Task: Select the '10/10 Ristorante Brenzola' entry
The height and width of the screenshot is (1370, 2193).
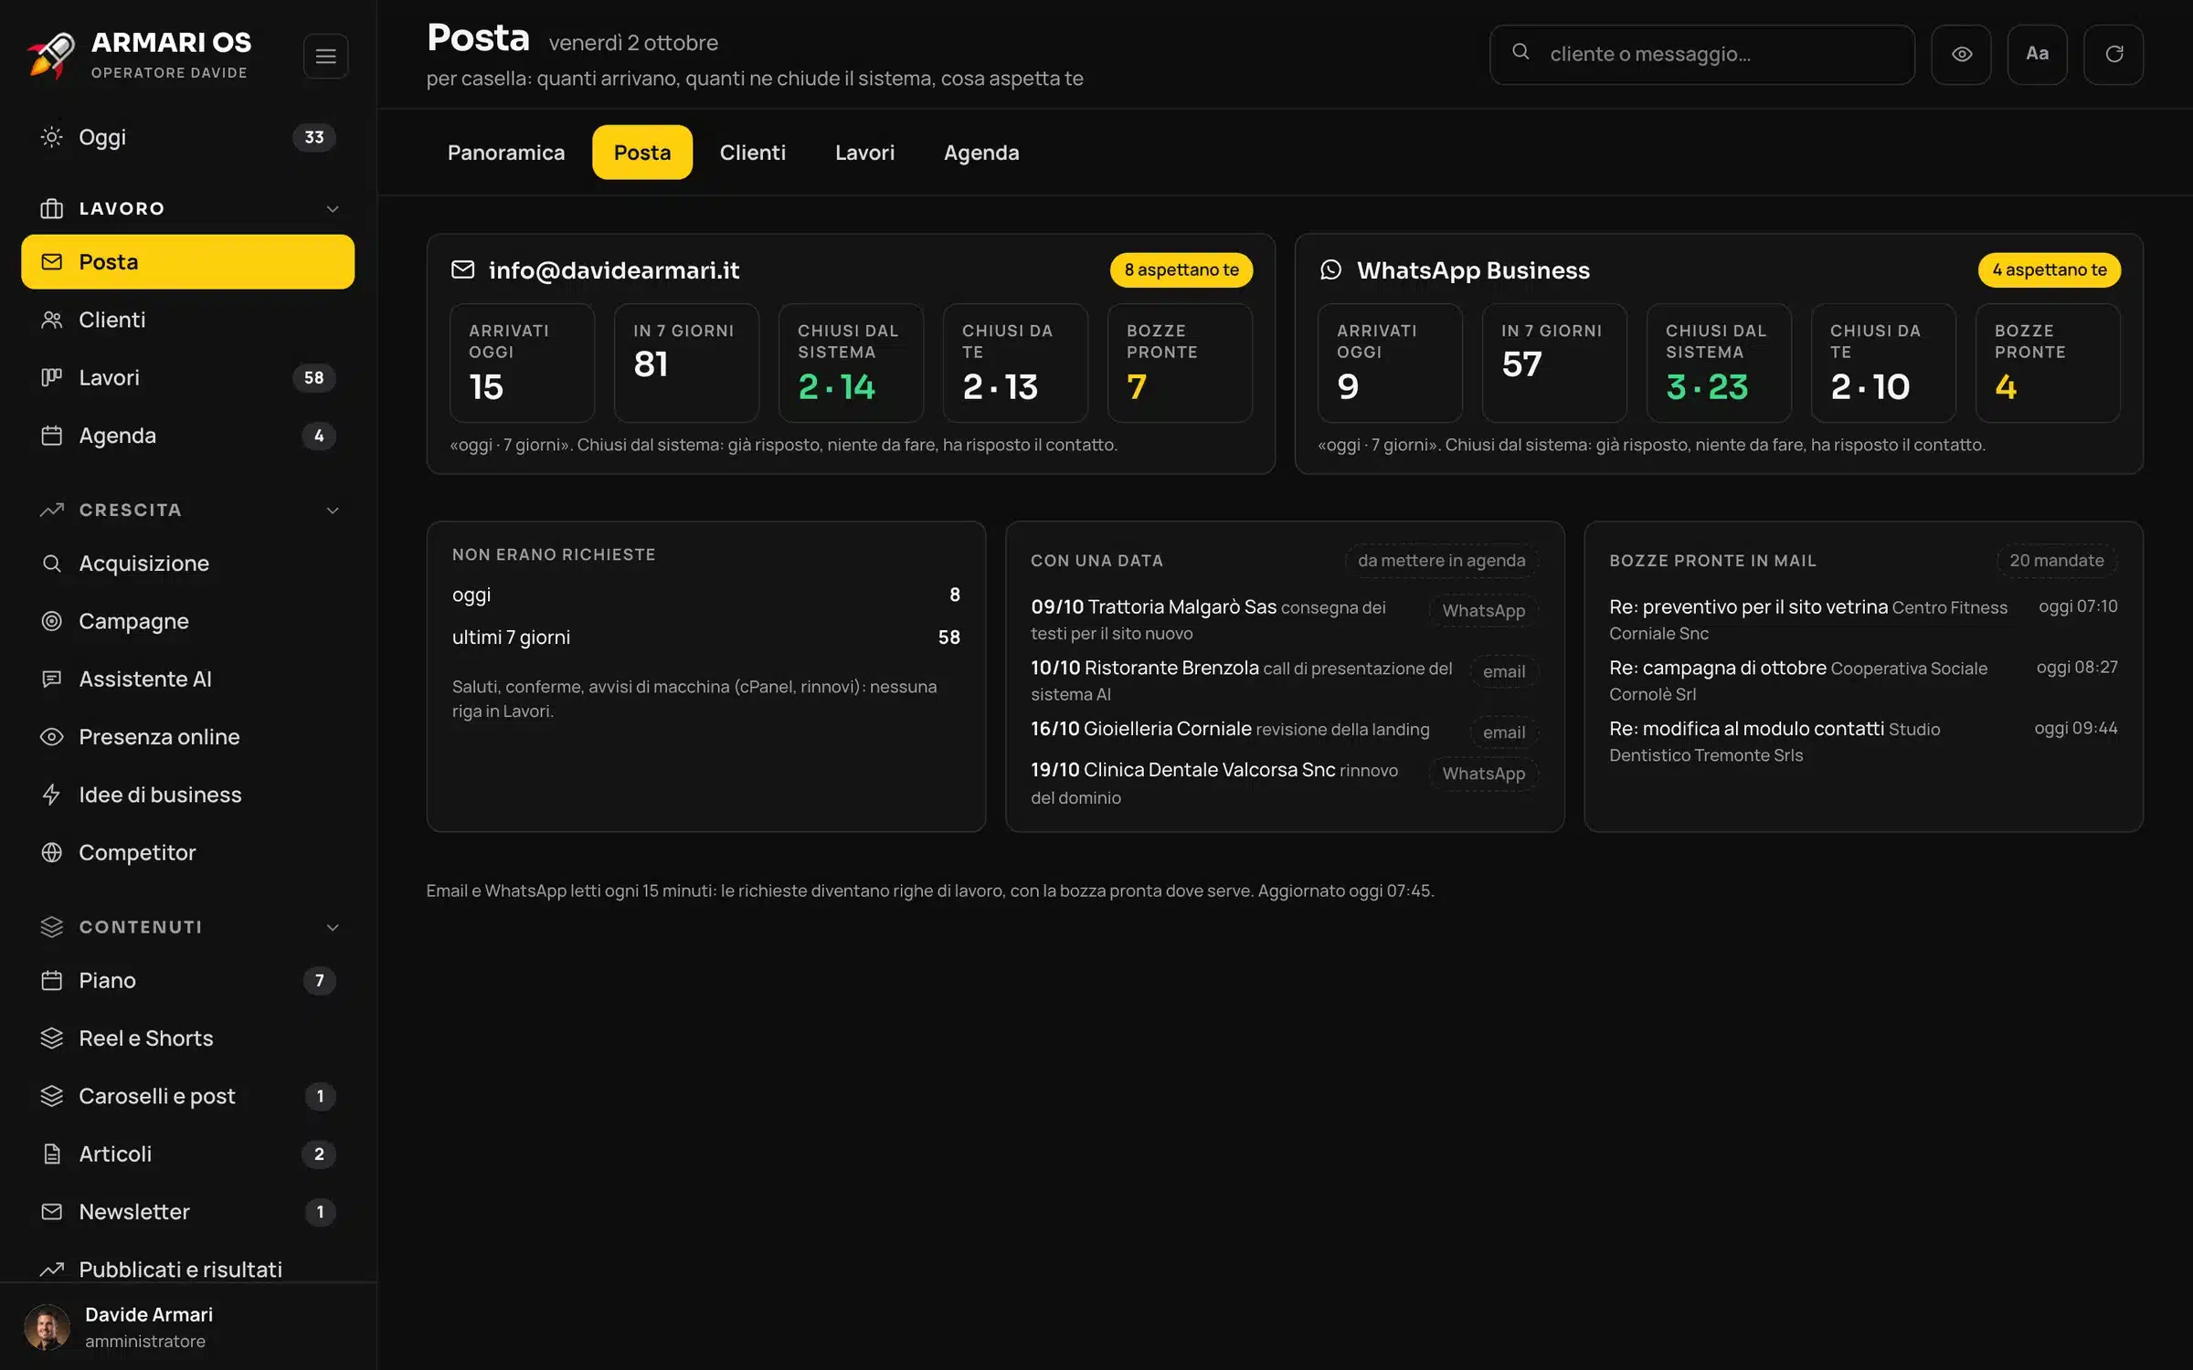Action: coord(1284,680)
